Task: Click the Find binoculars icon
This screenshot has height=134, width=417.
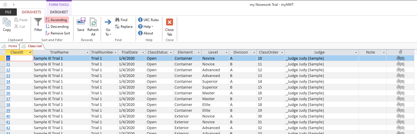Action: pyautogui.click(x=117, y=20)
